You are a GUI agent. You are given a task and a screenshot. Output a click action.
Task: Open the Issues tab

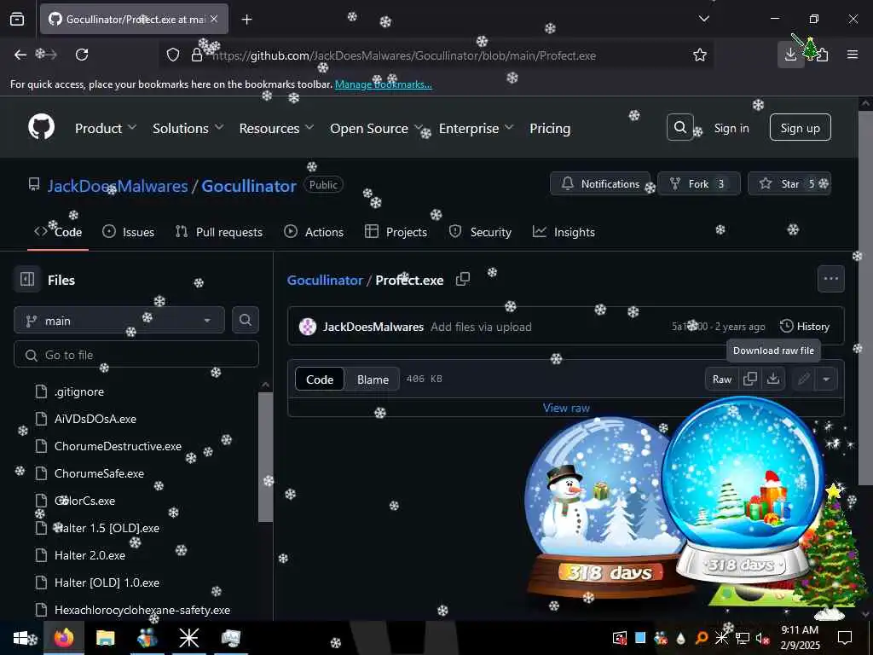(128, 232)
